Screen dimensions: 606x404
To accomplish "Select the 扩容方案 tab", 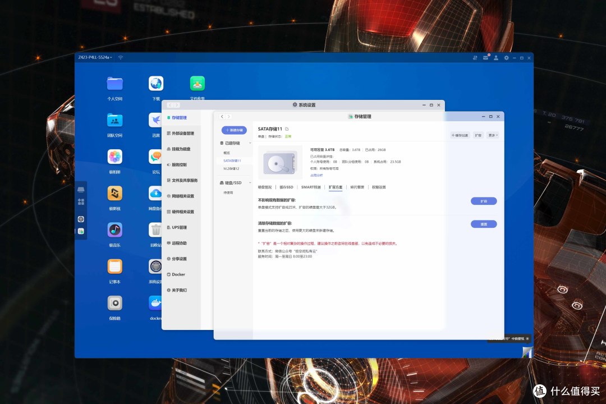I will click(x=336, y=187).
